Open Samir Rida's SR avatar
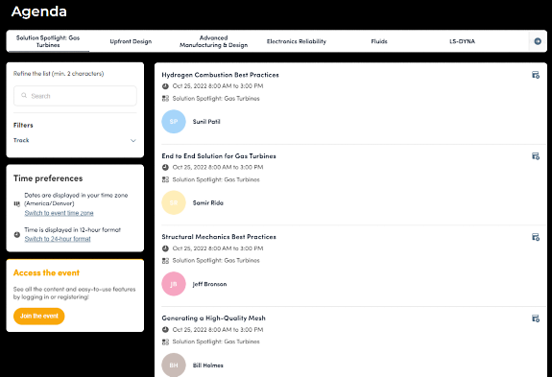This screenshot has height=377, width=552. click(174, 203)
